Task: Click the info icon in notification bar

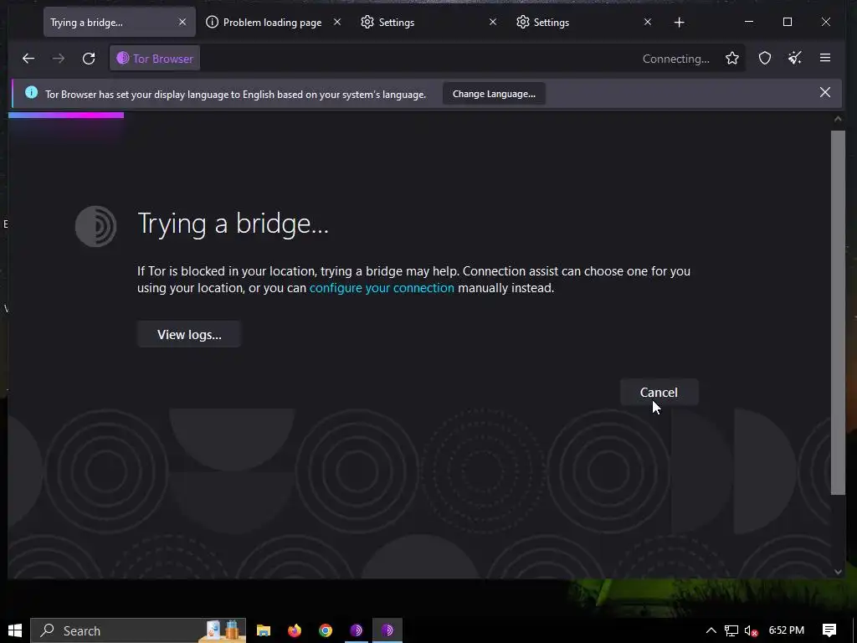Action: tap(31, 92)
